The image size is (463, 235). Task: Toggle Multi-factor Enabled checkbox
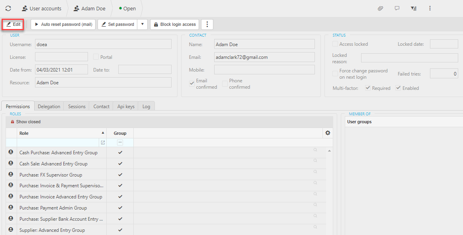tap(399, 88)
